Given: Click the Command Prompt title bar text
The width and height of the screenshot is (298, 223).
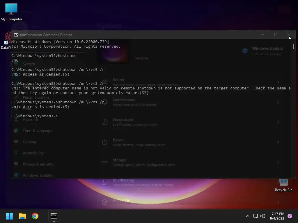Looking at the screenshot, I should pyautogui.click(x=46, y=35).
